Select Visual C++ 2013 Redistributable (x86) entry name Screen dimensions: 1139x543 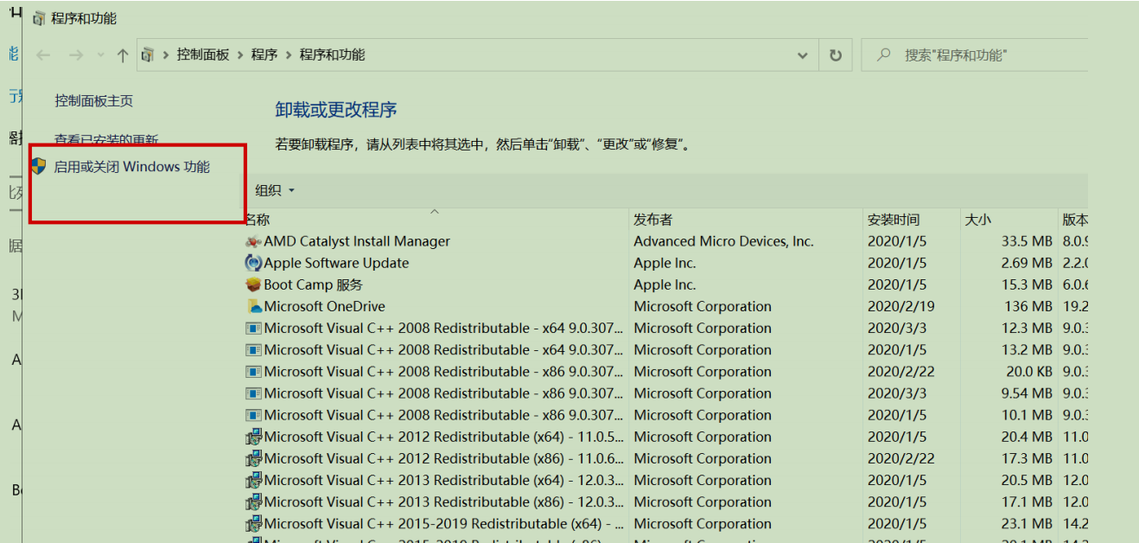coord(444,501)
